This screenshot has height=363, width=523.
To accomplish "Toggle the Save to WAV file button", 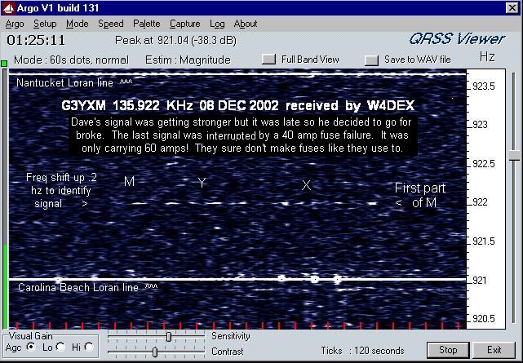I will click(x=371, y=60).
